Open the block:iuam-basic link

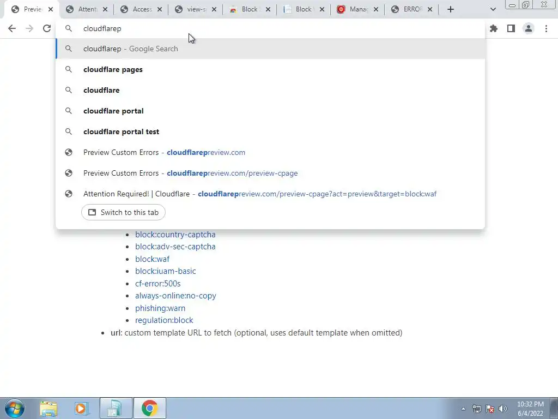click(x=166, y=271)
